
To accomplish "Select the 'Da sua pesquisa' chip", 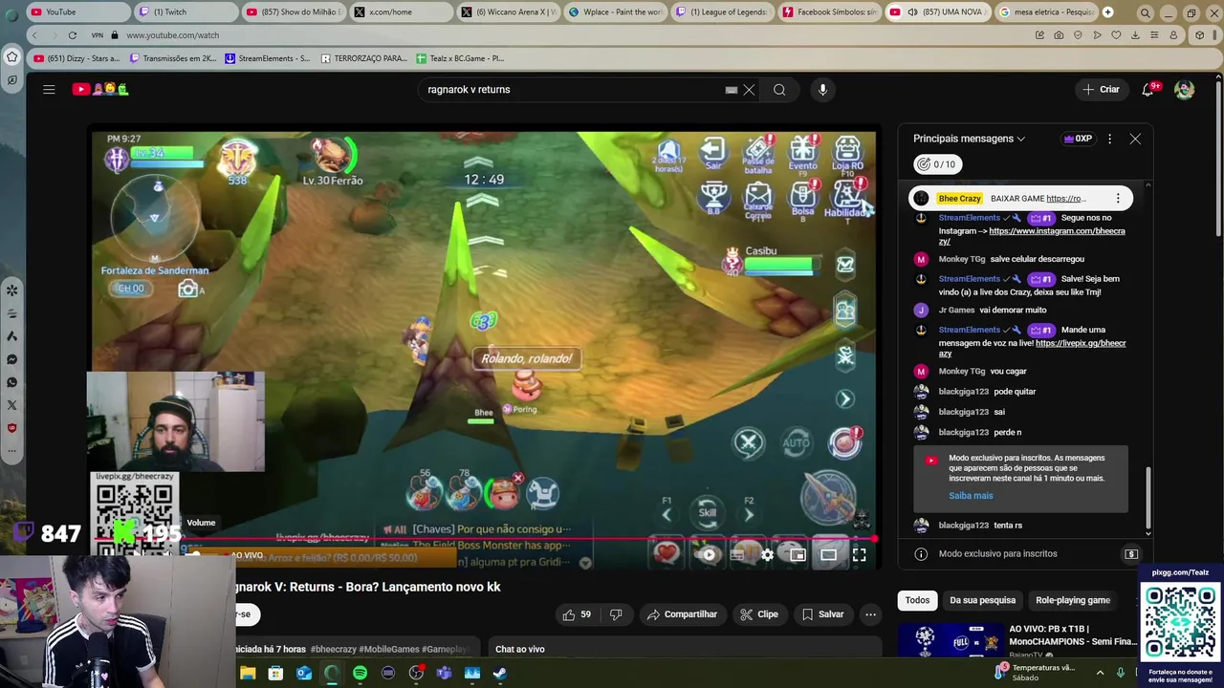I will click(982, 600).
